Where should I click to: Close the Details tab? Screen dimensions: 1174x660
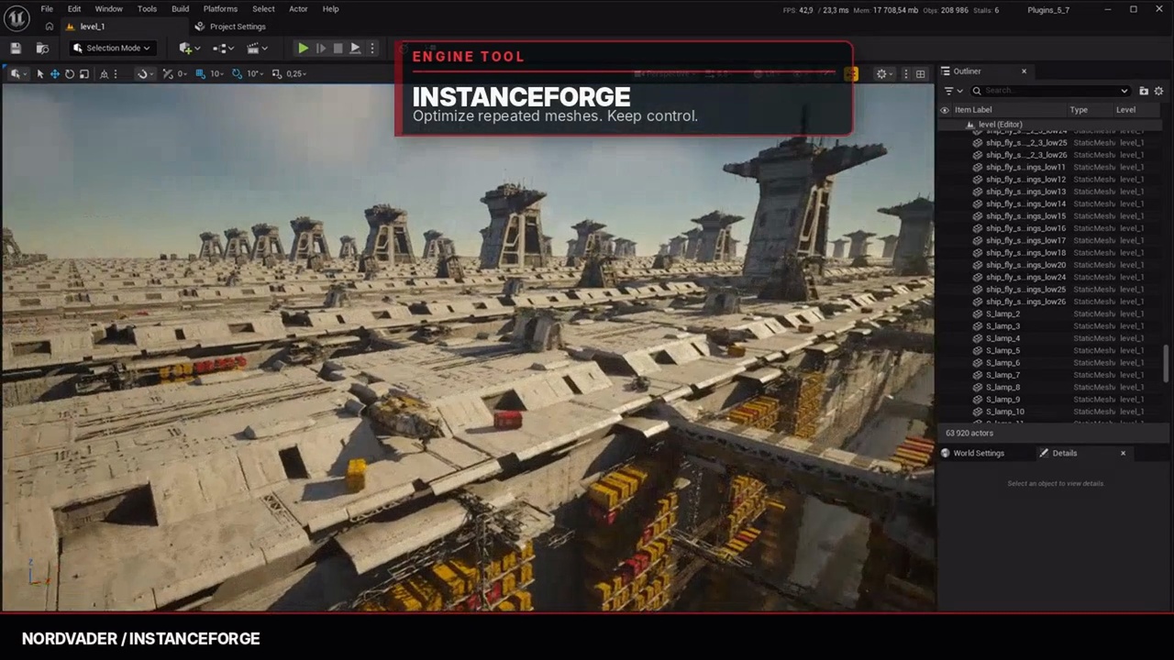click(x=1123, y=453)
